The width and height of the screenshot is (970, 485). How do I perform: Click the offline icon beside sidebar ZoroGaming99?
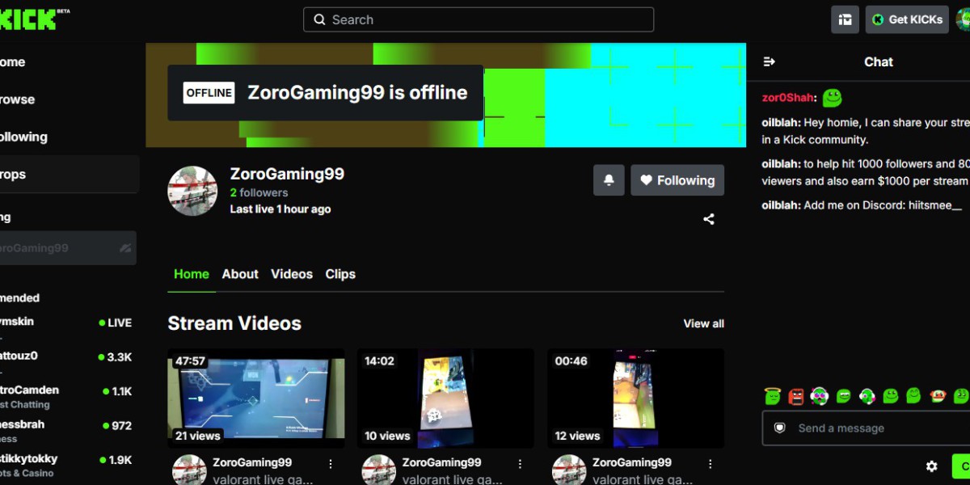coord(124,248)
